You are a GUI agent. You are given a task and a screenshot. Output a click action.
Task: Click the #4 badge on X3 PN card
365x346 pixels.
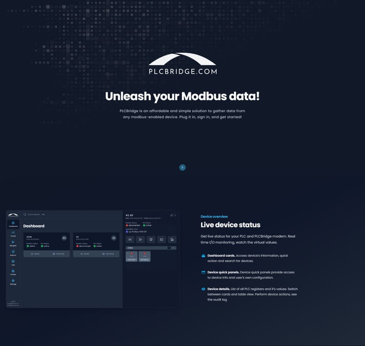point(64,238)
